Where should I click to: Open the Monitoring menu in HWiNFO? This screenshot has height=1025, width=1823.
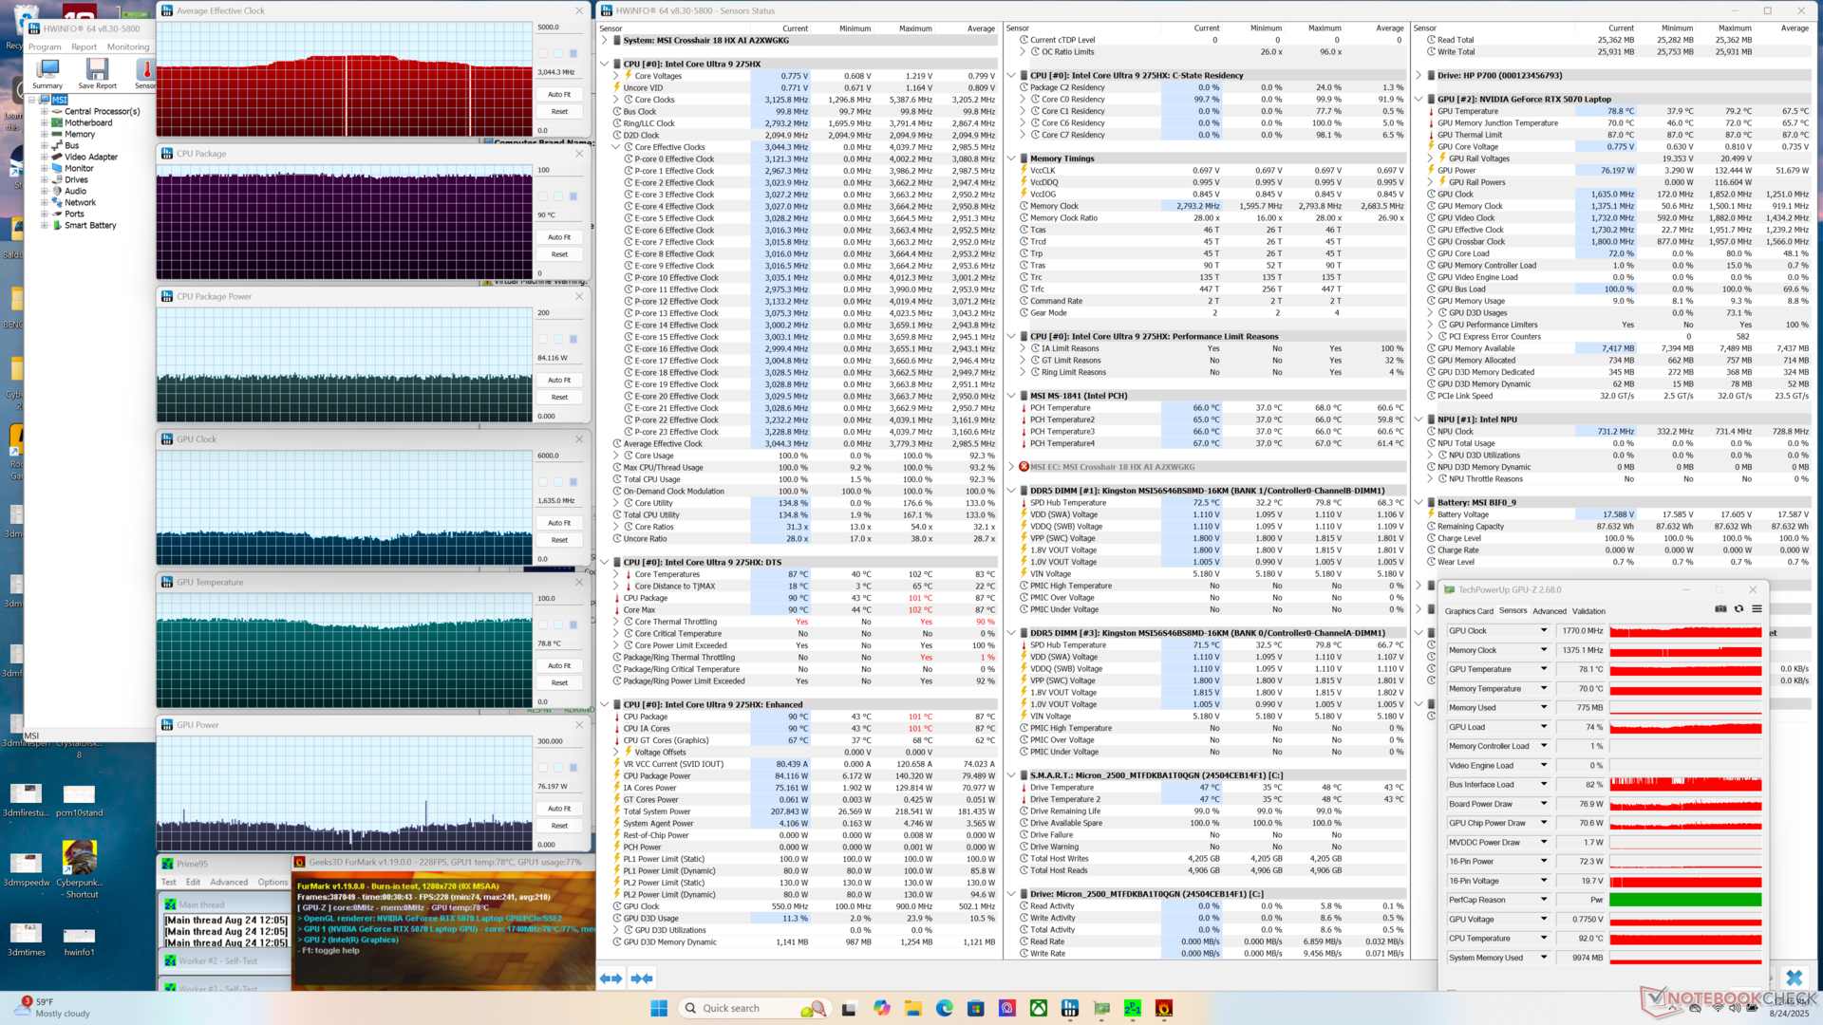tap(127, 47)
